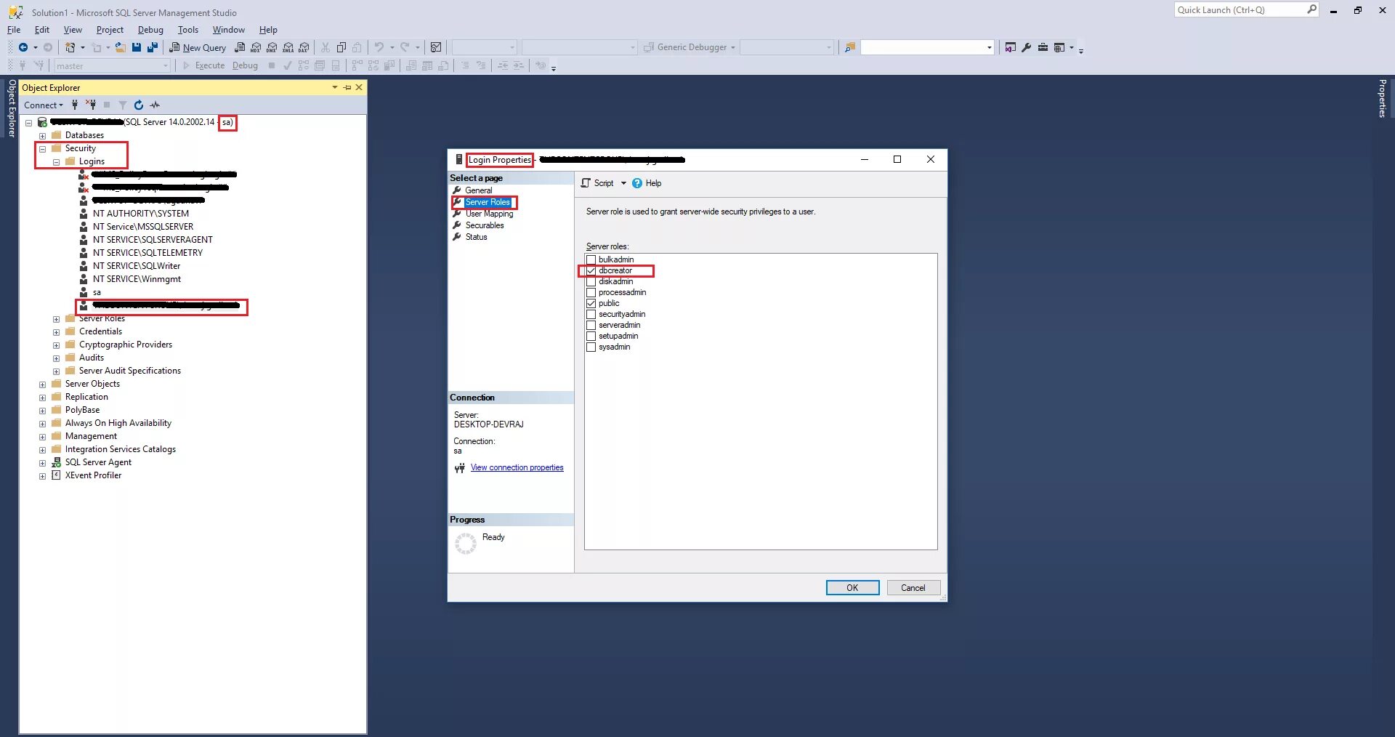Expand the Server Objects node
Viewport: 1395px width, 737px height.
[x=42, y=384]
